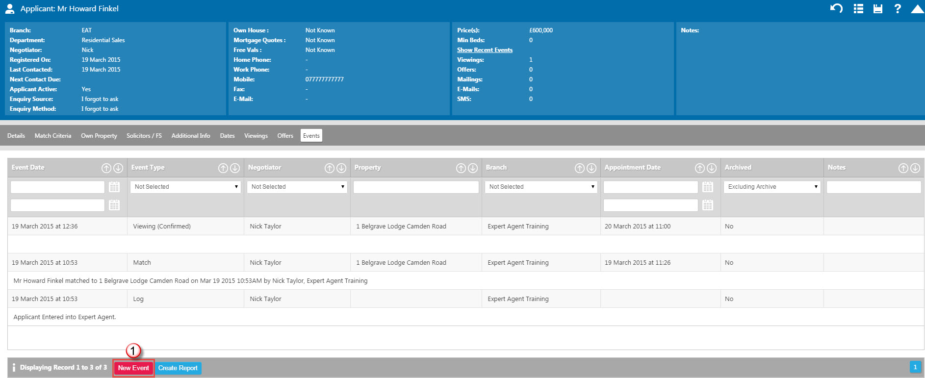
Task: Click the applicant person icon in title
Action: tap(9, 8)
